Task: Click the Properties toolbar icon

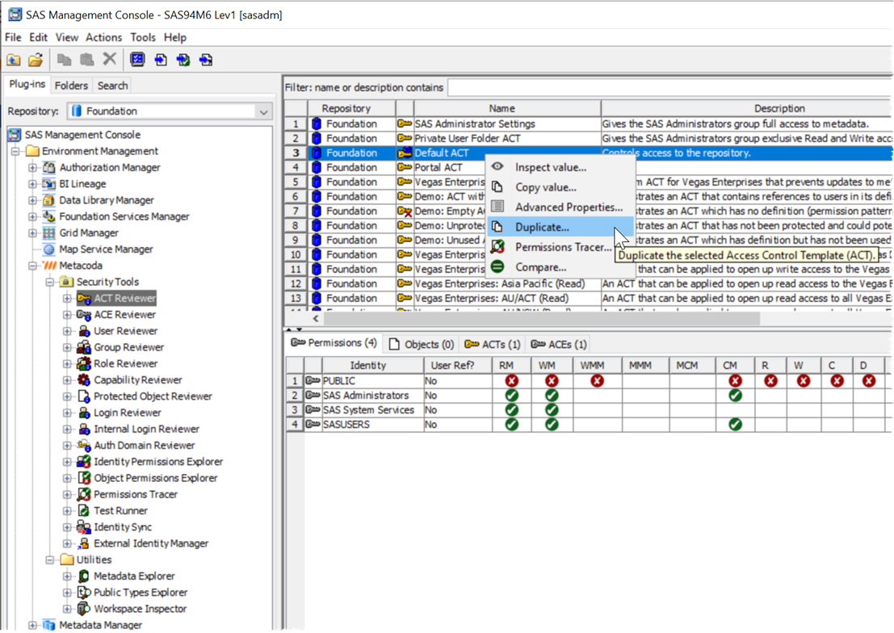Action: [137, 59]
